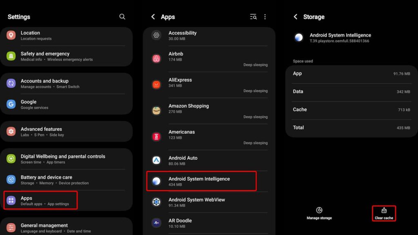
Task: Select the Google services entry
Action: point(66,104)
